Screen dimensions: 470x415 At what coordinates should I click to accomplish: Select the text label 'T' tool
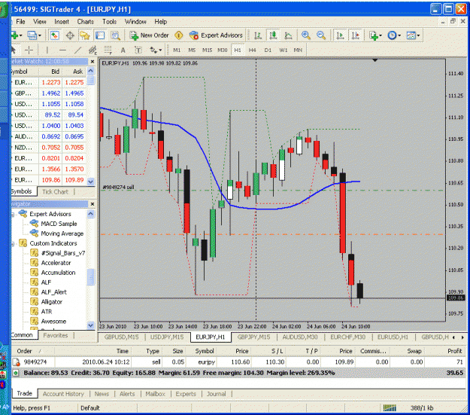(138, 50)
